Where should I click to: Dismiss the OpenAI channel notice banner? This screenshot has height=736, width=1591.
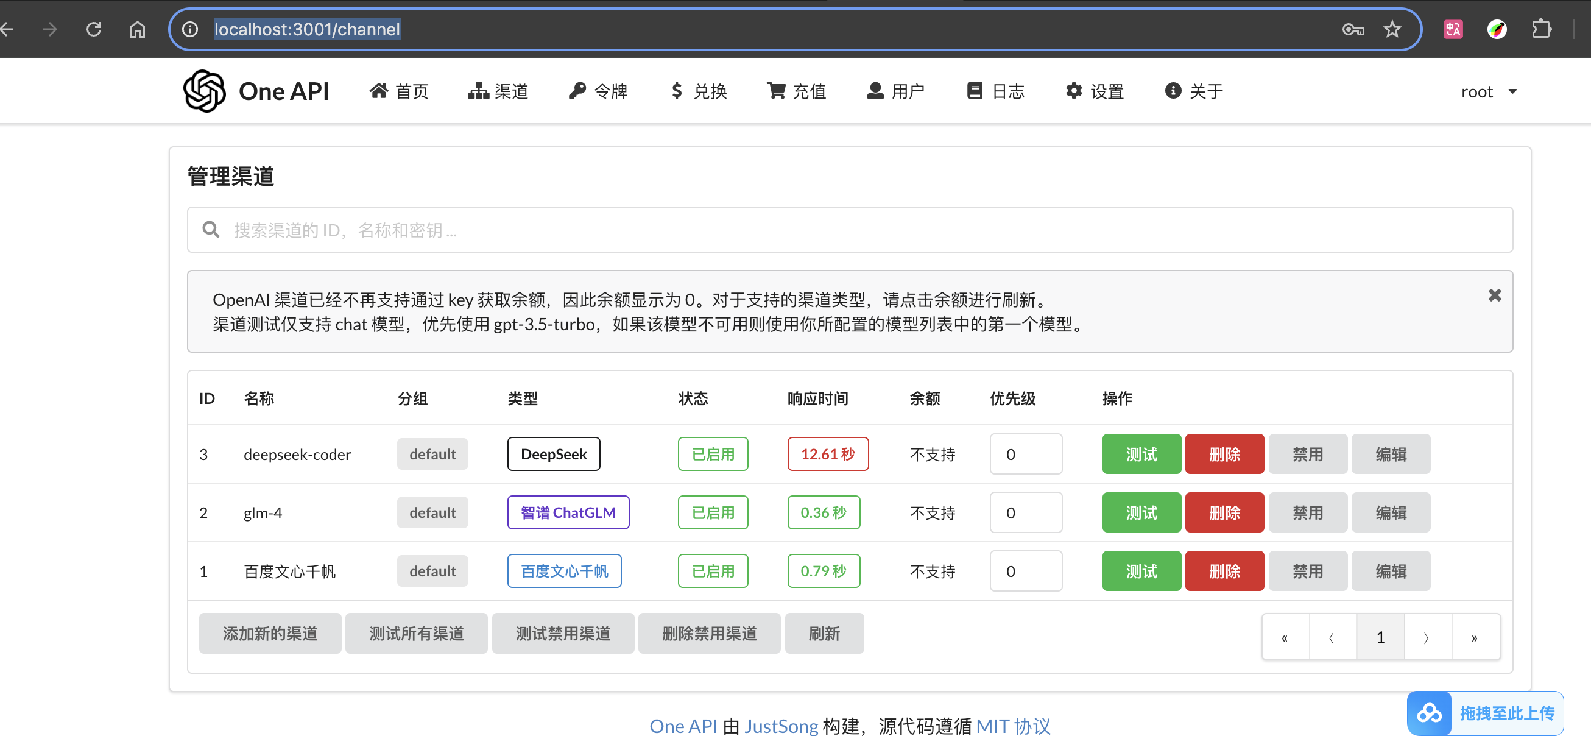click(1494, 295)
